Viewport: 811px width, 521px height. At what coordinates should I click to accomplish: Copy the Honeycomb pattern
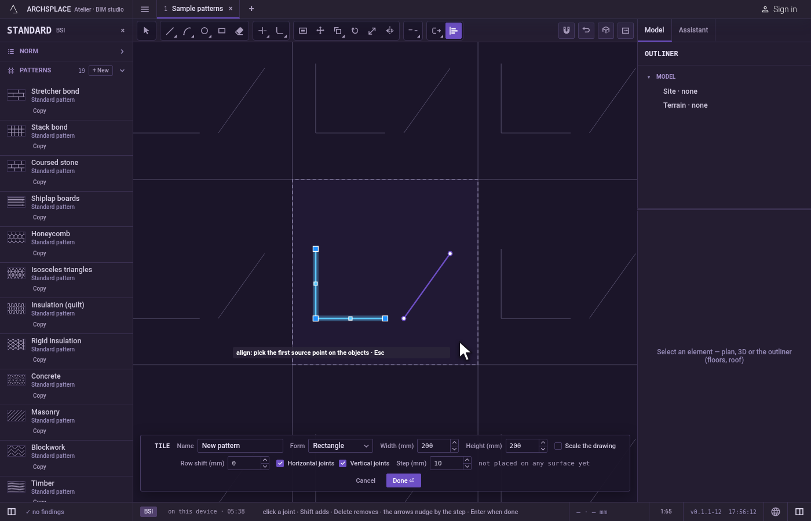[39, 253]
